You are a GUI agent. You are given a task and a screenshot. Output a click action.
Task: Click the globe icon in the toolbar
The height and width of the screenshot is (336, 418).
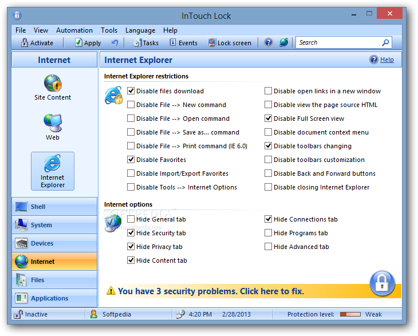[284, 42]
